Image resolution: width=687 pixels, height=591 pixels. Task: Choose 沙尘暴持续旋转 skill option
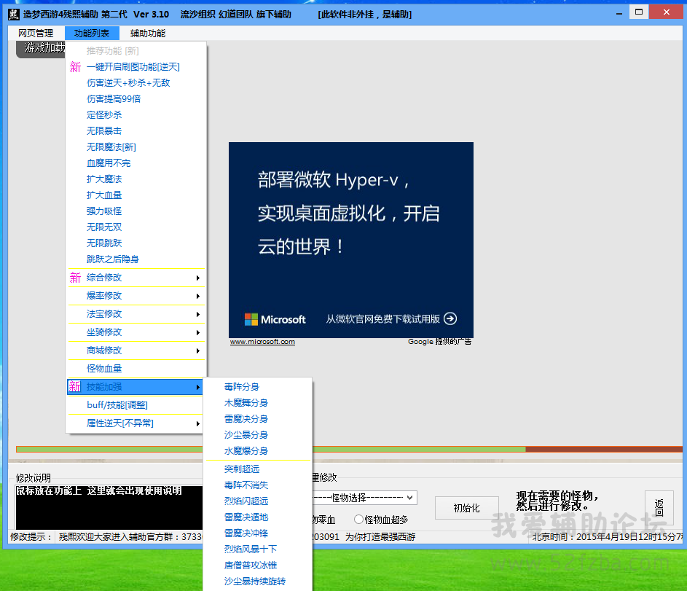[x=258, y=582]
